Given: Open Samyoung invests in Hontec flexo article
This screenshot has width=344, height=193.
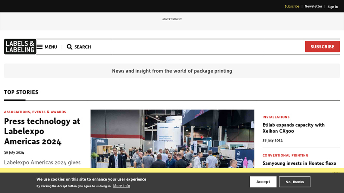Looking at the screenshot, I should coord(299,163).
